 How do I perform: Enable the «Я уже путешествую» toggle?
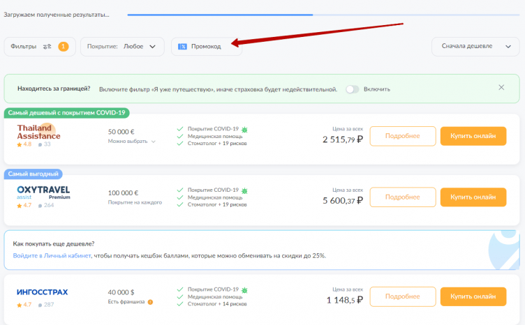tap(353, 89)
